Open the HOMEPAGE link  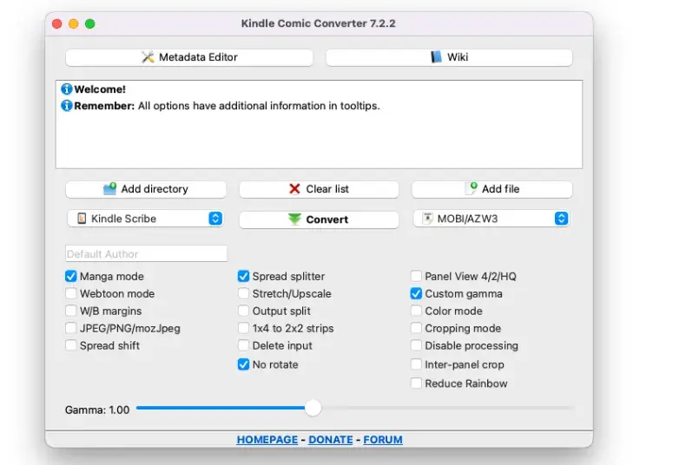click(267, 440)
